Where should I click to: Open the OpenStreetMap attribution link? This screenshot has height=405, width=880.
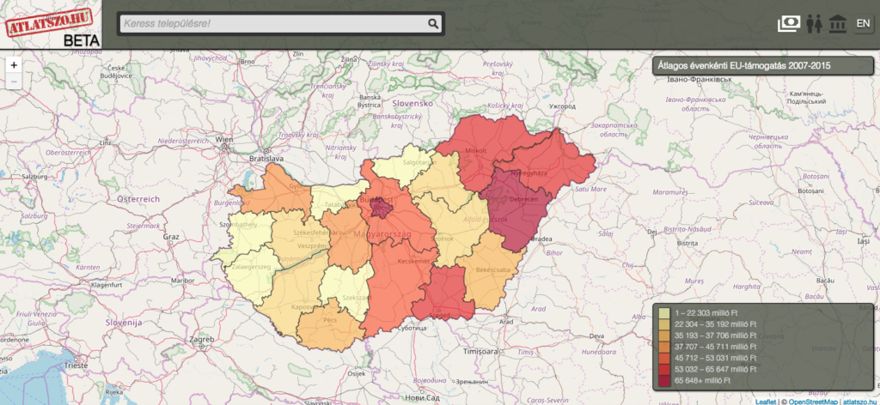pos(811,400)
